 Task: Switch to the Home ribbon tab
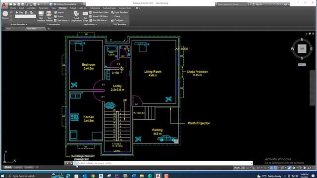point(13,8)
